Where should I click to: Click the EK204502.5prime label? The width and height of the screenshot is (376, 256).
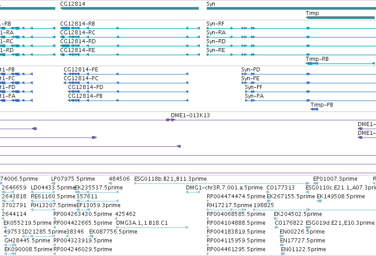[x=298, y=214]
